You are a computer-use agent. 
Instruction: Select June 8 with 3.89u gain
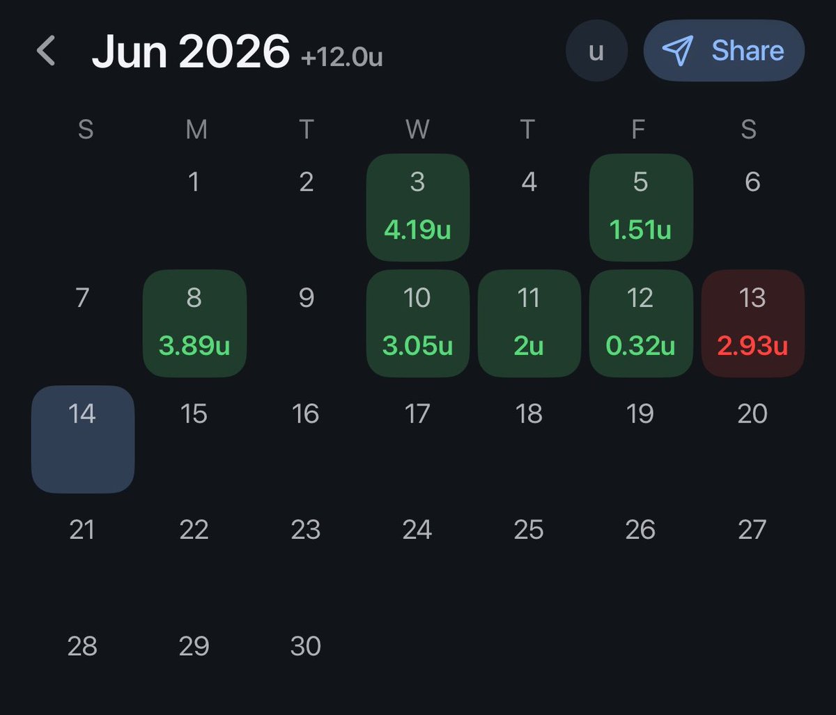pos(194,324)
